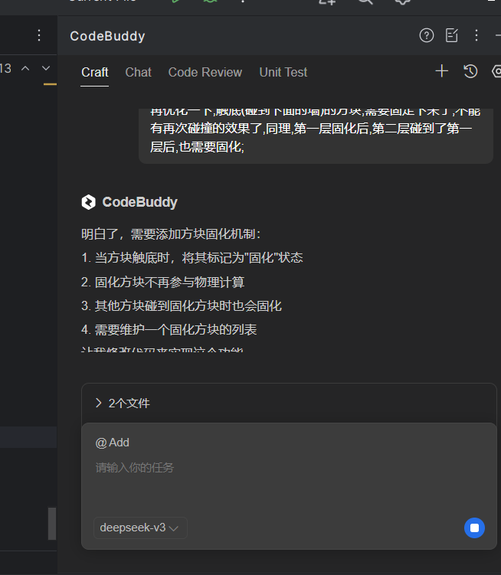Screen dimensions: 501x575
Task: Expand the 2个文件 file list
Action: click(123, 403)
